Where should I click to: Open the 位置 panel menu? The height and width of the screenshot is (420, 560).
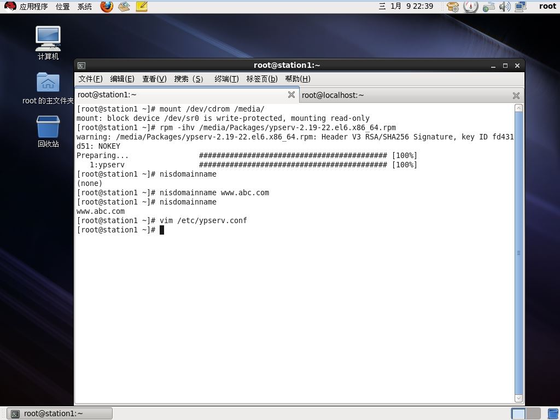62,7
